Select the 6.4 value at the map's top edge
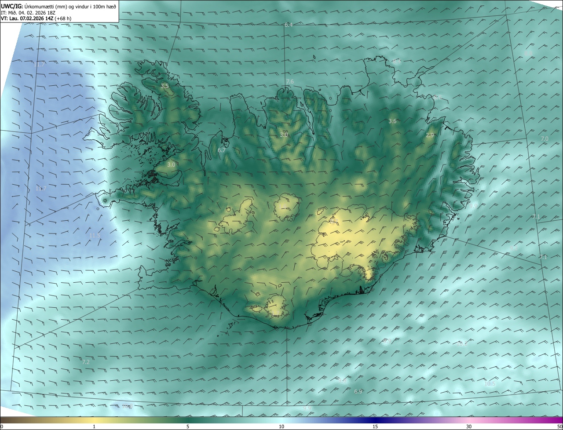Image resolution: width=563 pixels, height=430 pixels. click(289, 25)
